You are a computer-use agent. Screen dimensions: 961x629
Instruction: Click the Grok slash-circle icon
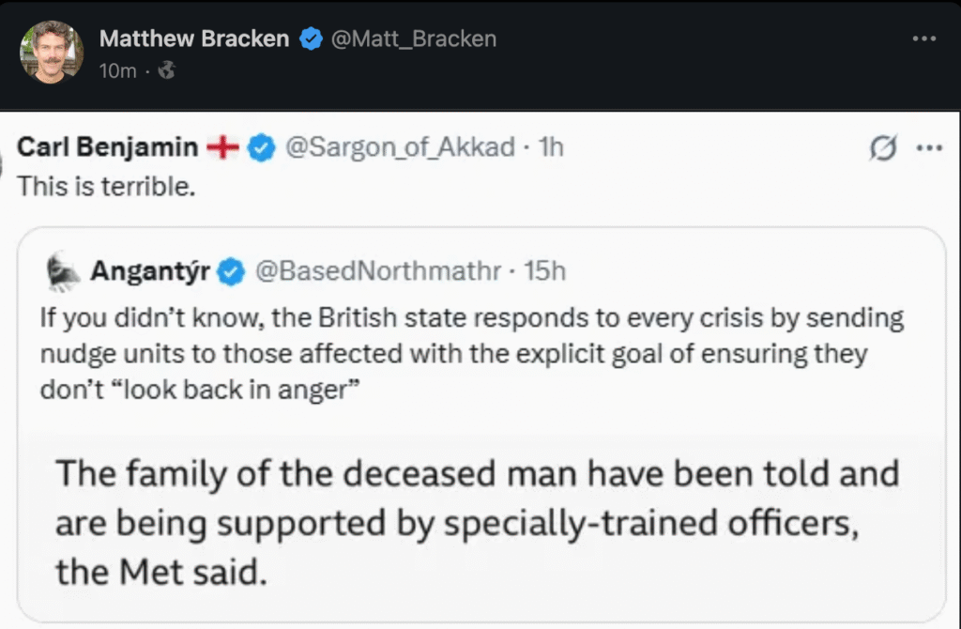[x=884, y=148]
